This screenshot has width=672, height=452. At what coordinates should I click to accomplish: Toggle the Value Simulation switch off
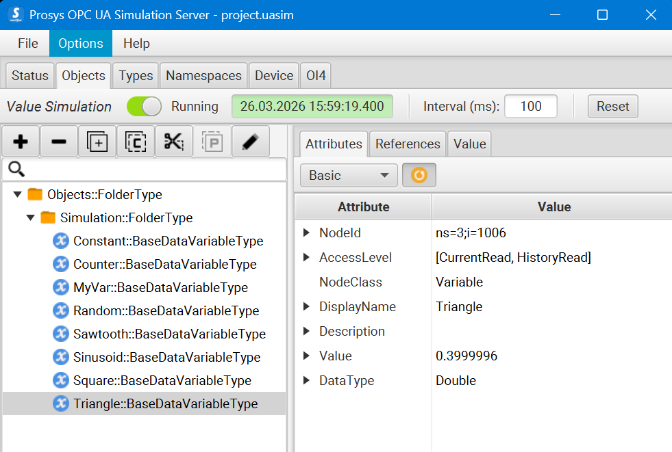click(144, 107)
